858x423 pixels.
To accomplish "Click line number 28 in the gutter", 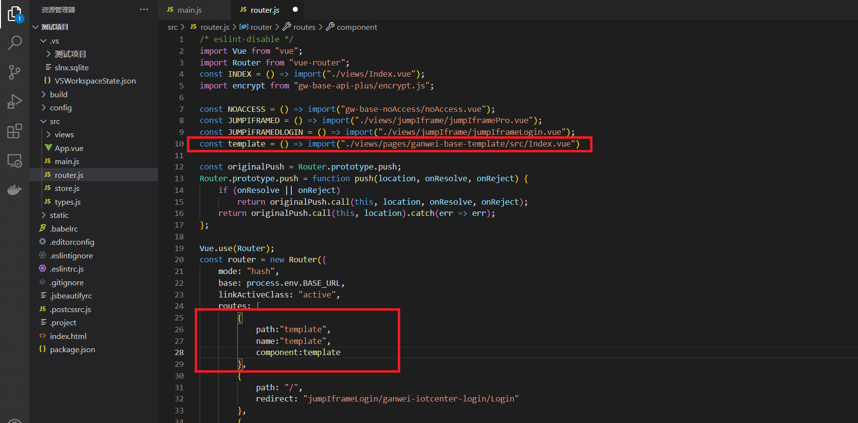I will (x=179, y=352).
